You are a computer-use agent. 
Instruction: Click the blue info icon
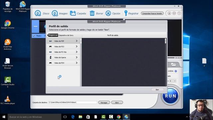(x=176, y=71)
